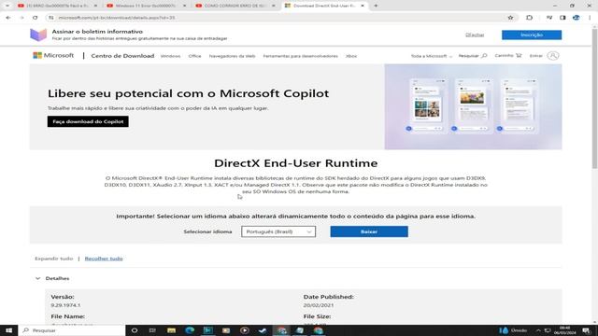Open the browser extensions puzzle icon
The height and width of the screenshot is (336, 598).
(530, 18)
